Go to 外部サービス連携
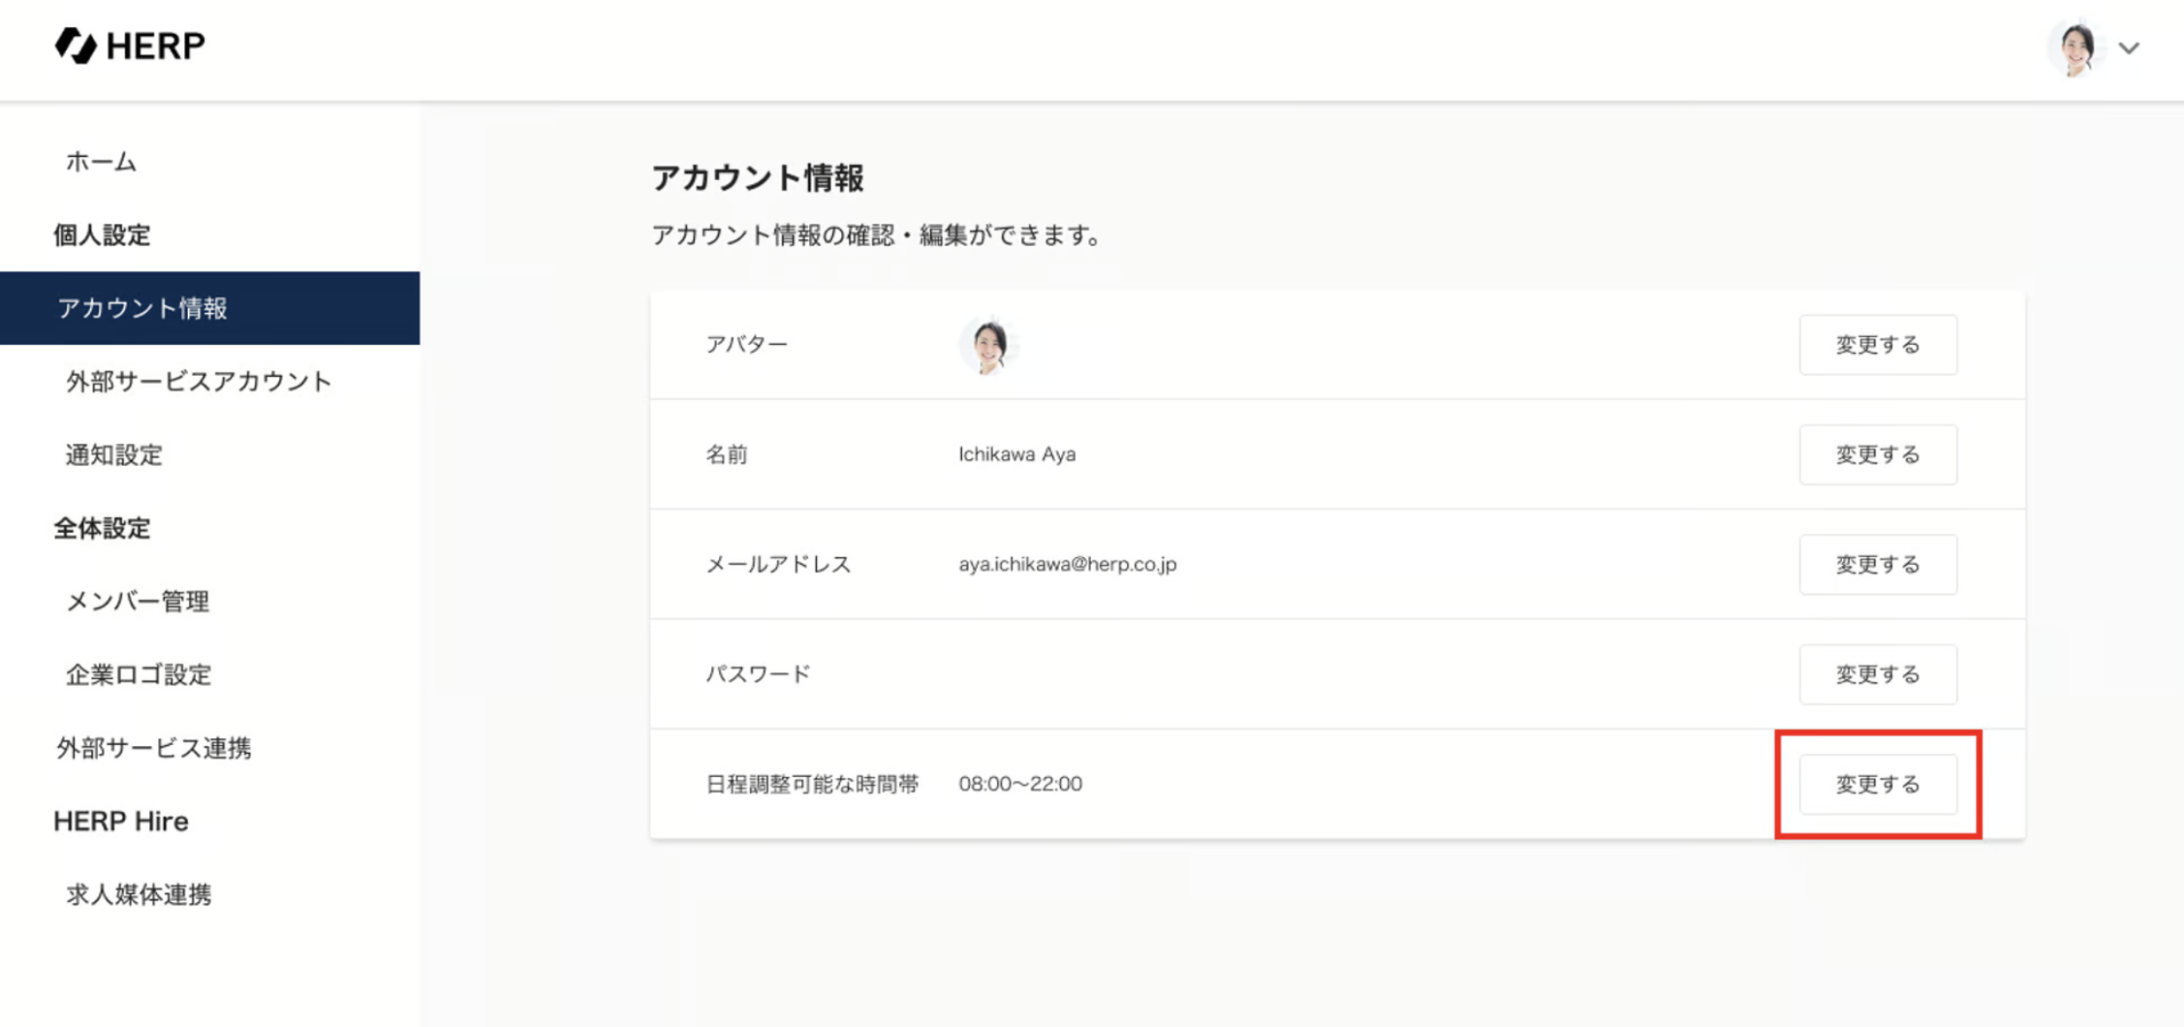The height and width of the screenshot is (1027, 2184). (154, 748)
